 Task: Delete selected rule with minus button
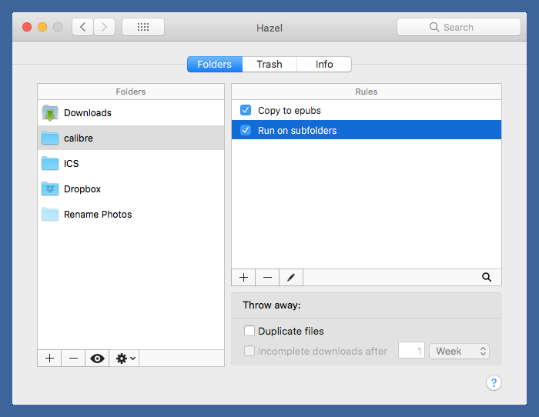(x=267, y=277)
